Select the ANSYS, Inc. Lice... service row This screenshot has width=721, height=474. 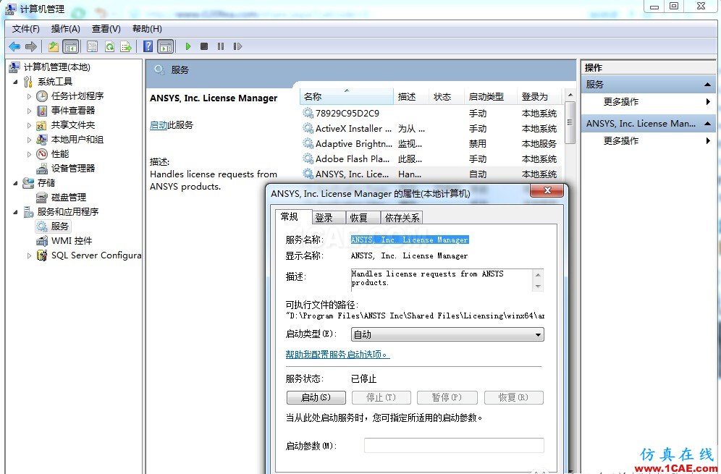point(431,174)
